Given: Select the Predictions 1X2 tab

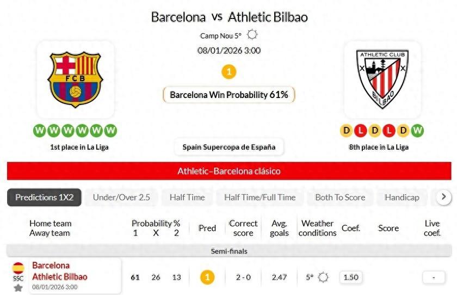Looking at the screenshot, I should click(x=44, y=198).
